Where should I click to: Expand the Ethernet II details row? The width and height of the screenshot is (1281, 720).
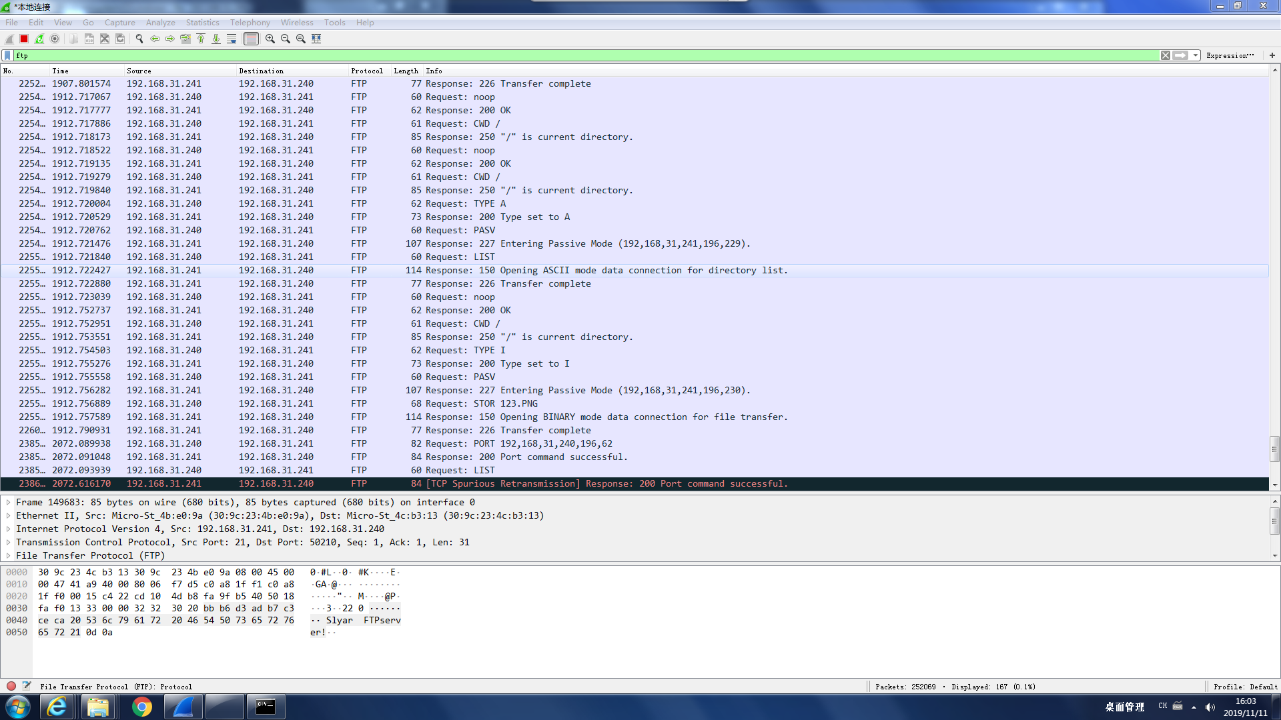click(x=8, y=515)
